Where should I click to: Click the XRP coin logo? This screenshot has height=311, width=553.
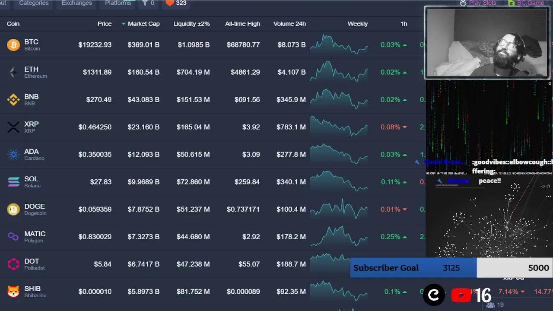[x=13, y=127]
